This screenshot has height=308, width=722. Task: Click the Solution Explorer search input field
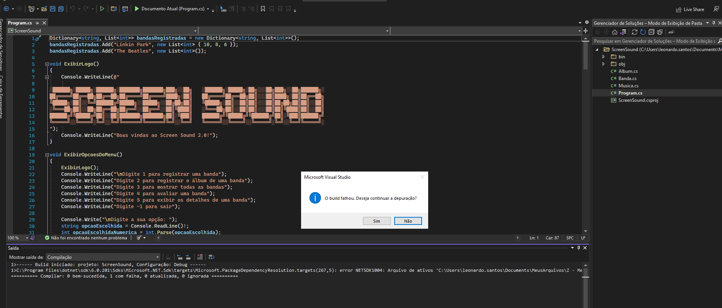click(x=654, y=41)
